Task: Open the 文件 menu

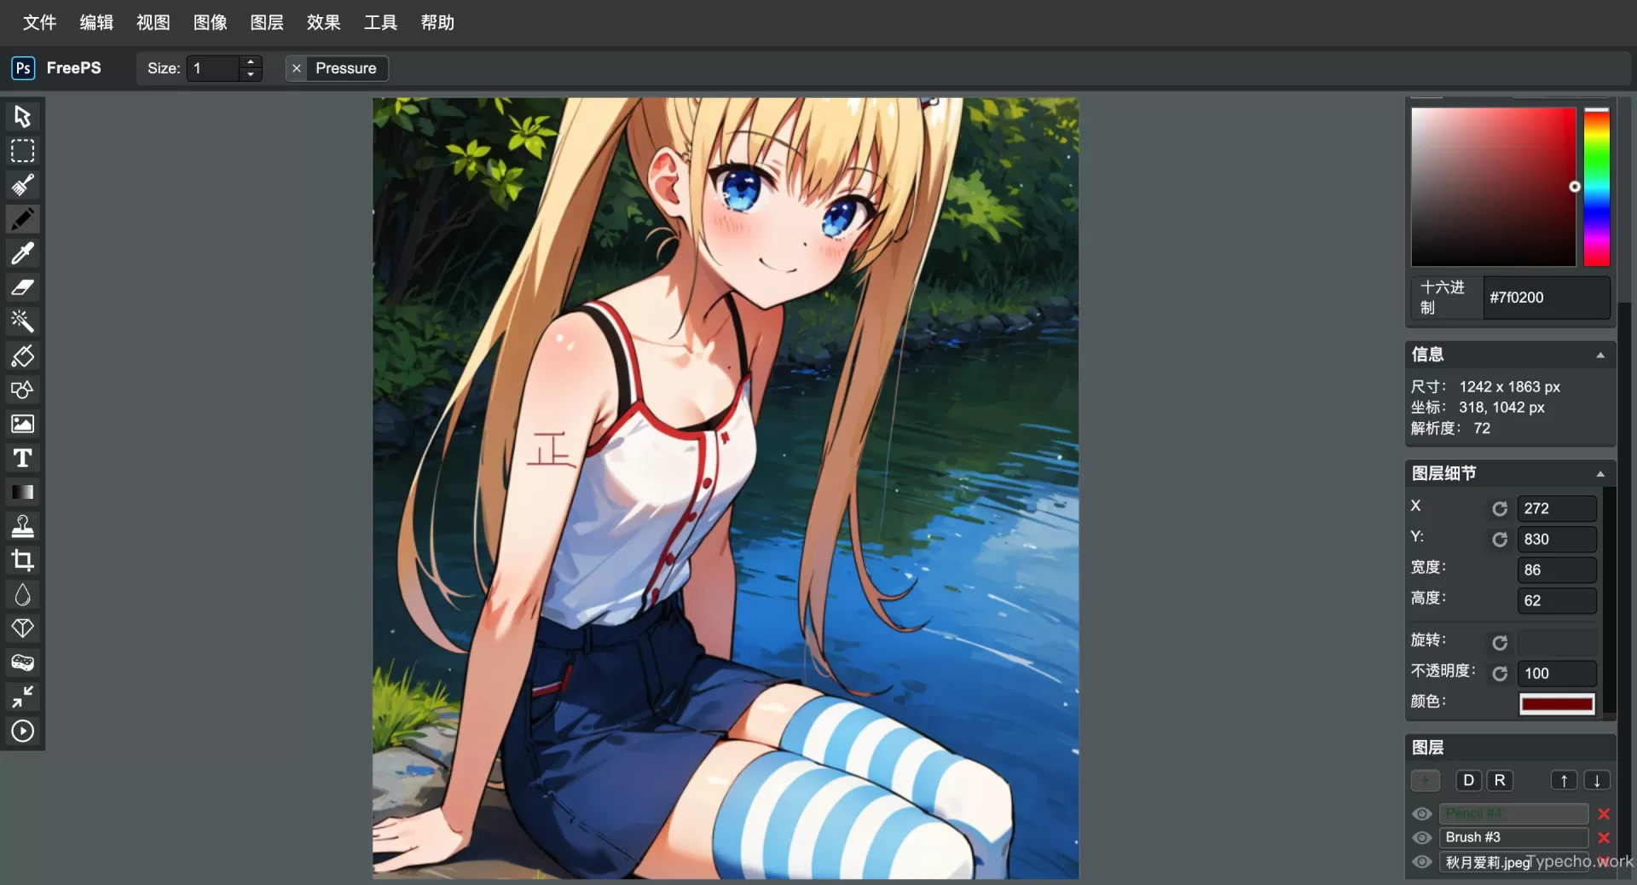Action: [x=38, y=22]
